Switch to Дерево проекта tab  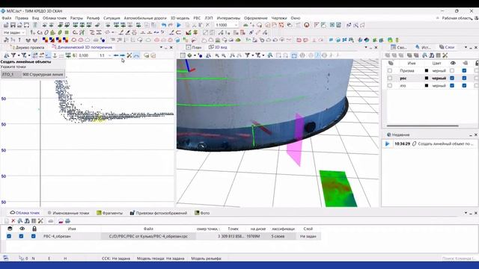click(x=27, y=48)
